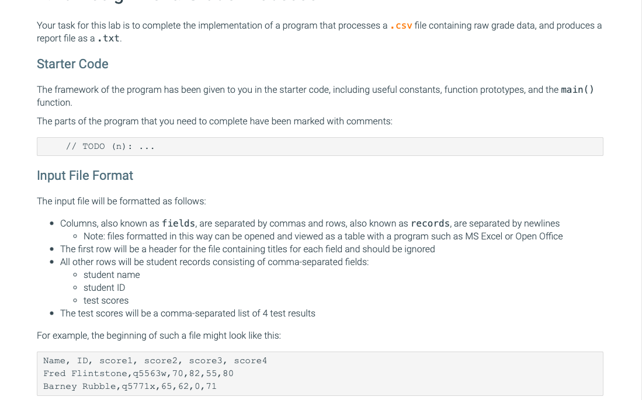
Task: Click the bullet mentioning 4 test results
Action: (188, 314)
